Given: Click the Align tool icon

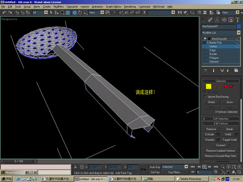Looking at the screenshot, I should (x=185, y=12).
